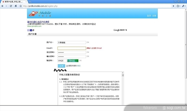The height and width of the screenshot is (111, 187).
Task: Click the Google ads provider label
Action: point(120,30)
